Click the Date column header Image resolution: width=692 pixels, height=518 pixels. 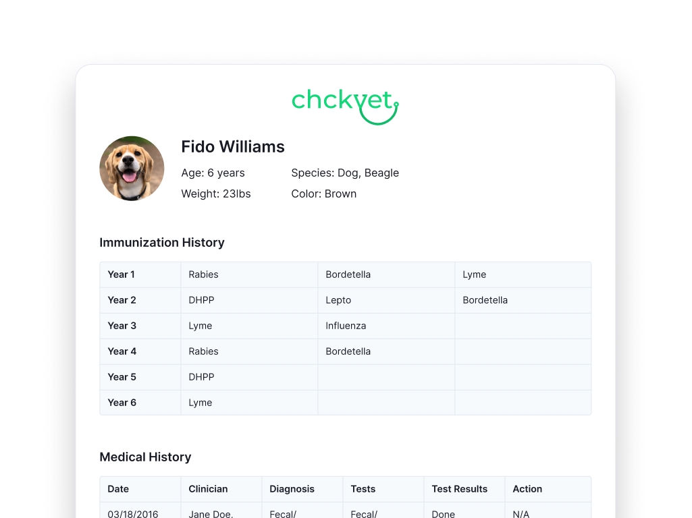(x=118, y=489)
